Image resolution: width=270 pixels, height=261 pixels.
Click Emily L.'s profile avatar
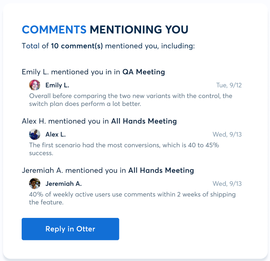click(35, 85)
